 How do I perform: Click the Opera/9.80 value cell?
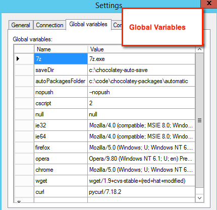[141, 159]
